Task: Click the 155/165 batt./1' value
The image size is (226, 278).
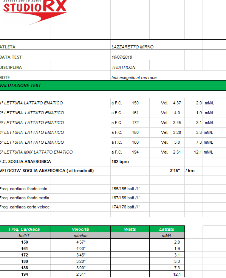Action: [x=125, y=189]
